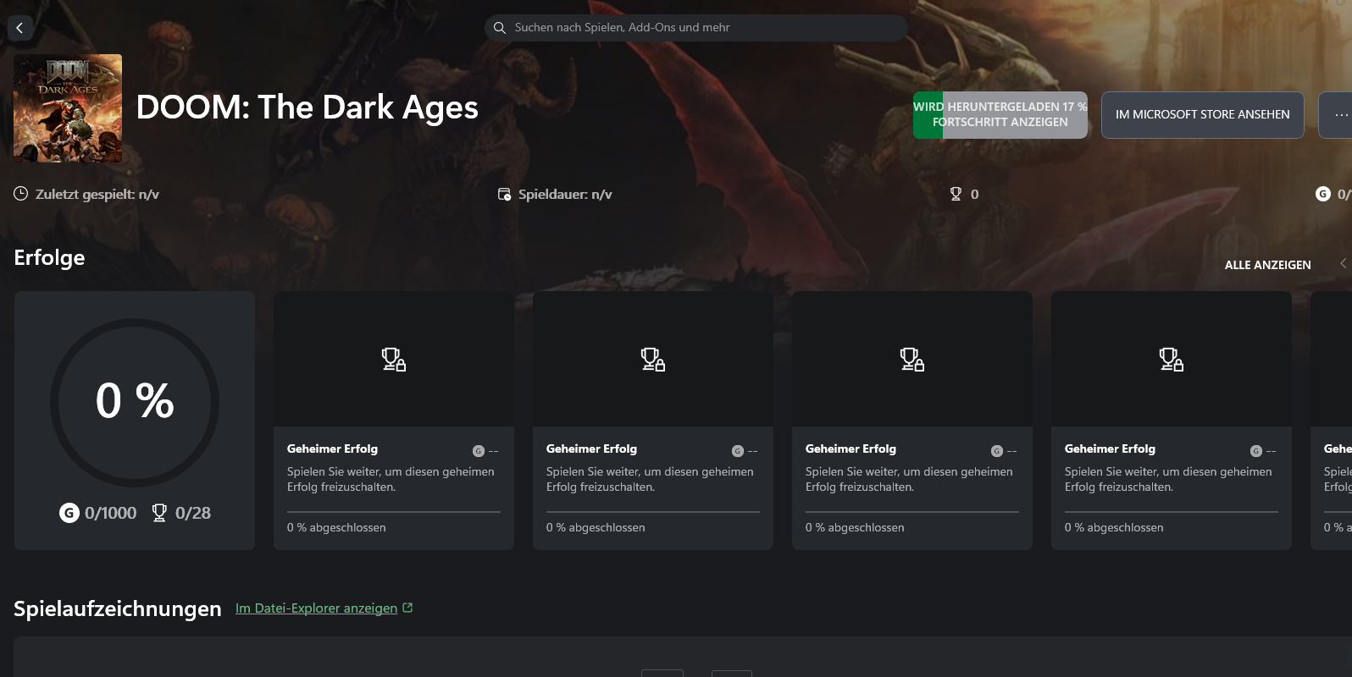Image resolution: width=1352 pixels, height=677 pixels.
Task: Select the first Geheimer Erfolg title
Action: pyautogui.click(x=332, y=449)
